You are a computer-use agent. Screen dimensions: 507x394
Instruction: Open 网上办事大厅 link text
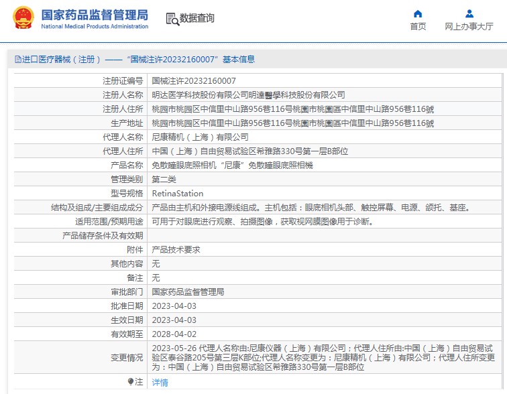pos(469,27)
